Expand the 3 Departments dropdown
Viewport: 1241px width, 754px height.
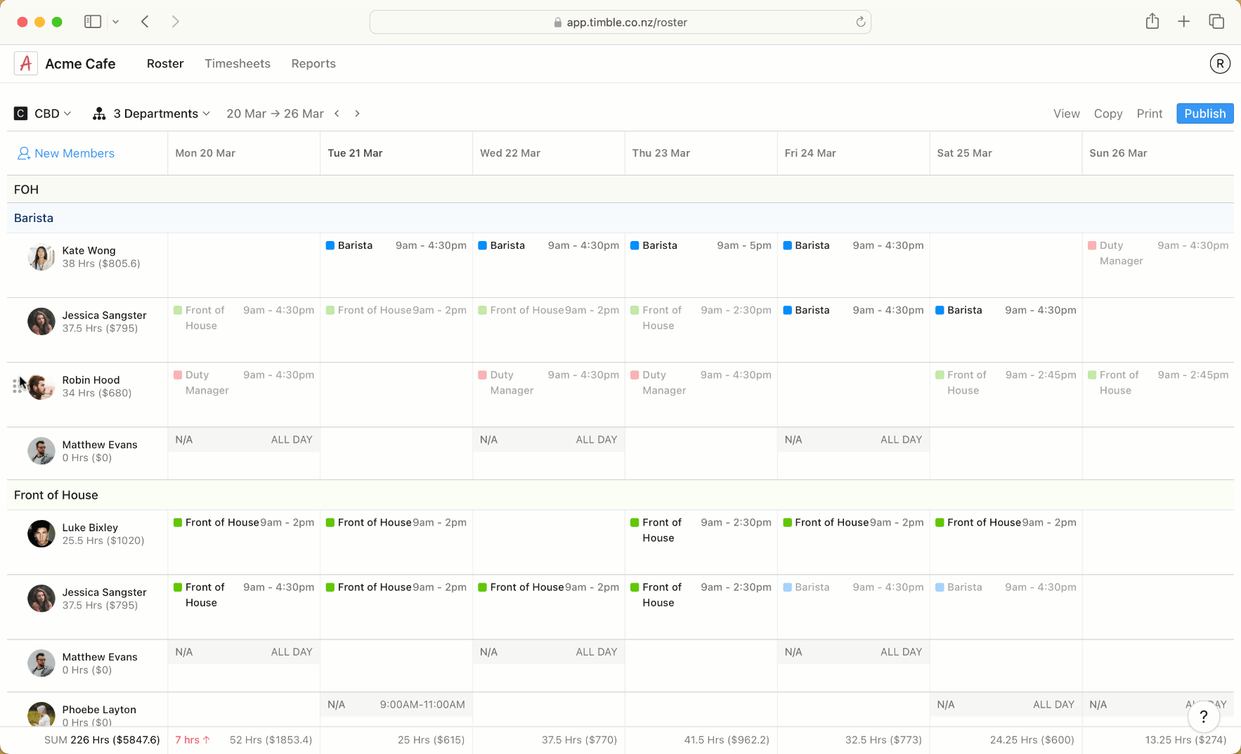click(x=151, y=114)
